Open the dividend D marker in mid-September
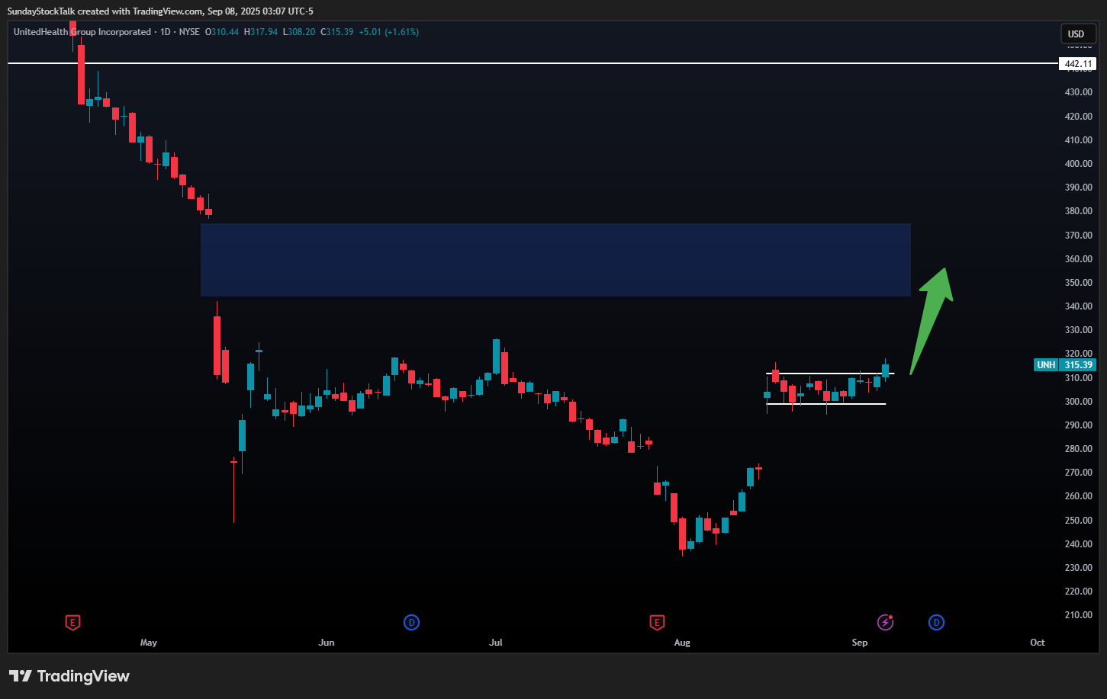The image size is (1107, 699). tap(936, 623)
